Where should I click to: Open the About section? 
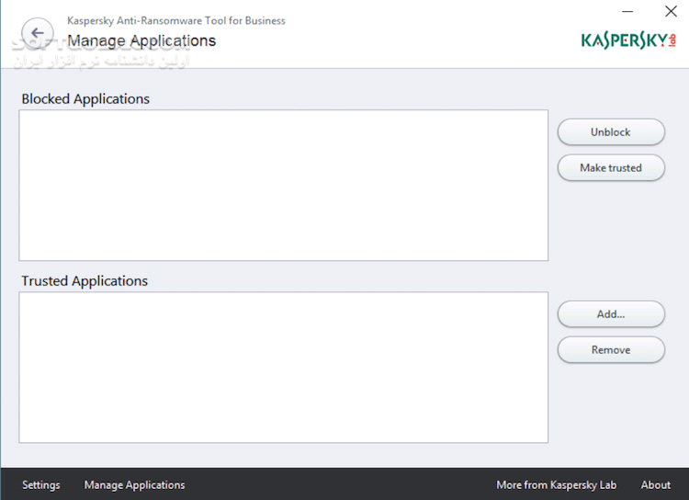click(x=656, y=484)
